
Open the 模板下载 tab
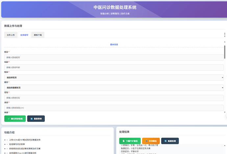pyautogui.click(x=38, y=35)
